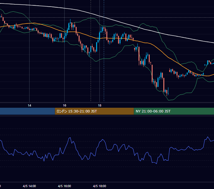
Task: Click the London 15:30-21:00 JST session bar
Action: coord(94,111)
